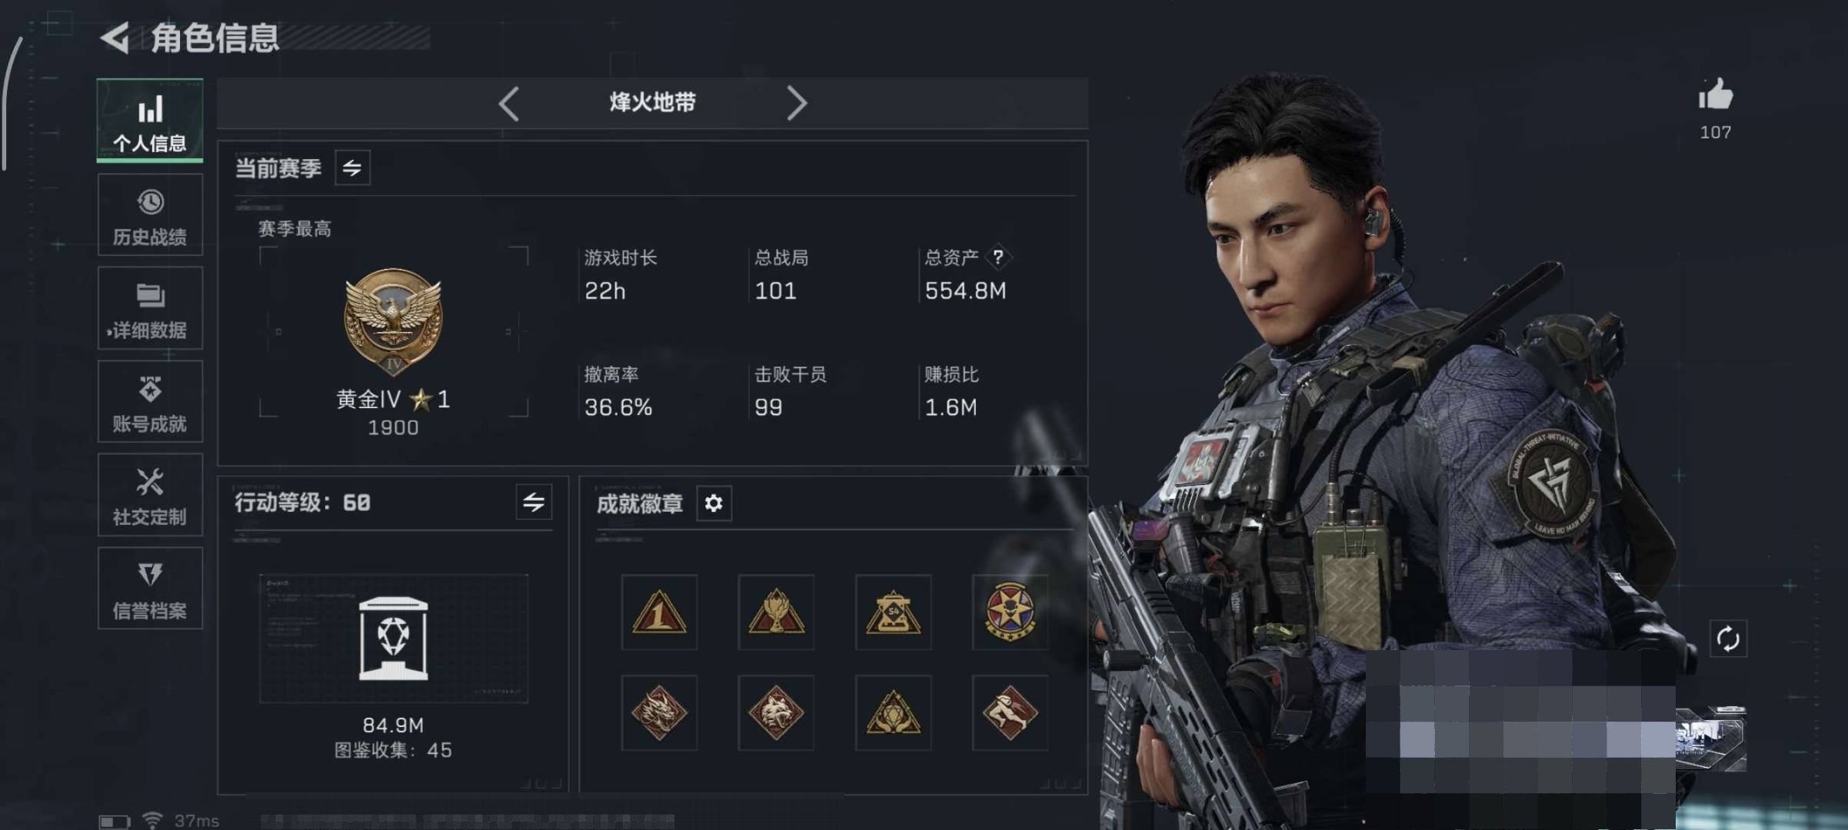Image resolution: width=1848 pixels, height=830 pixels.
Task: Click the back arrow beside 角色信息
Action: (x=115, y=38)
